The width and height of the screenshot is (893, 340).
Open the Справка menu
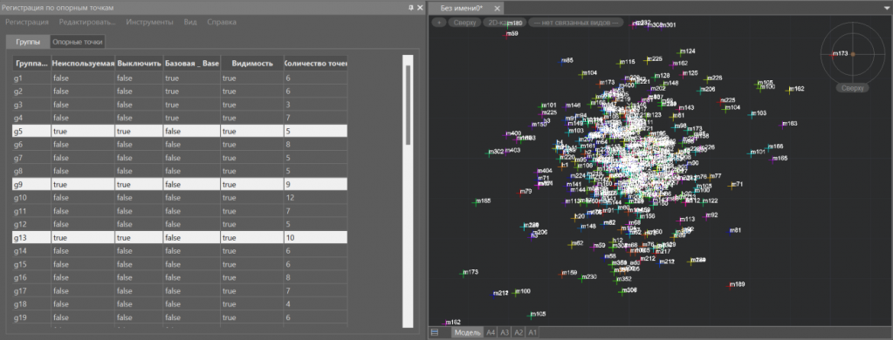coord(222,22)
